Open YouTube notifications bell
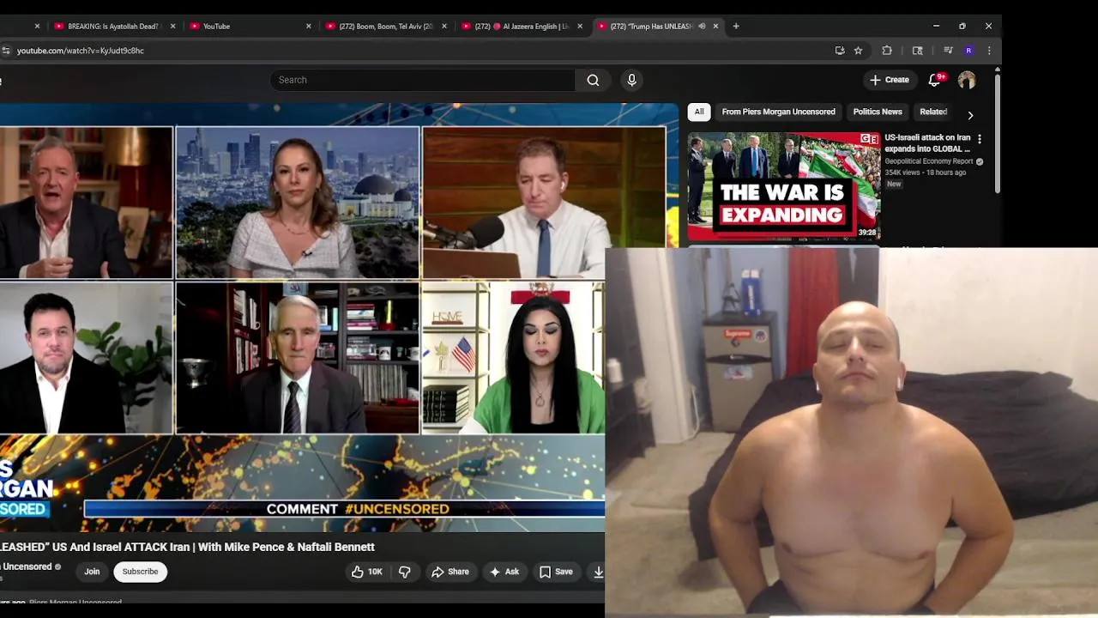The image size is (1098, 618). coord(935,80)
